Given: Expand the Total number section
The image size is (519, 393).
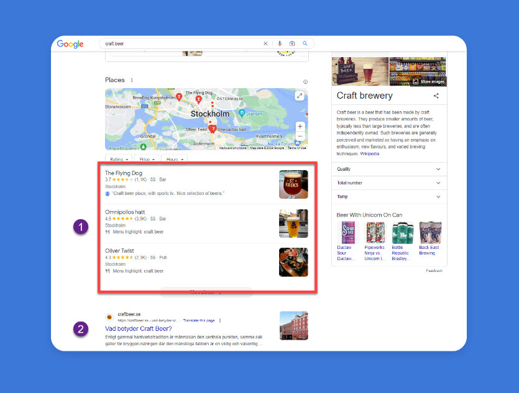Looking at the screenshot, I should pos(389,183).
